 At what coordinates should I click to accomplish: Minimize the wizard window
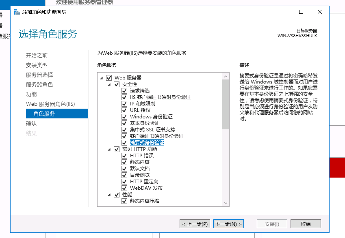(x=283, y=12)
